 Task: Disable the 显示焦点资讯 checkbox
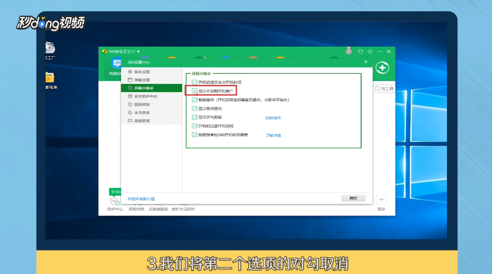pyautogui.click(x=194, y=109)
